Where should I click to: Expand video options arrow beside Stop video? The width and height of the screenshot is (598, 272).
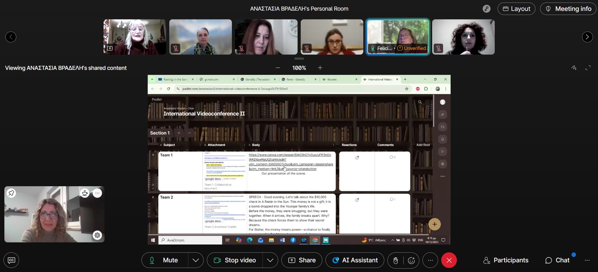(x=270, y=260)
